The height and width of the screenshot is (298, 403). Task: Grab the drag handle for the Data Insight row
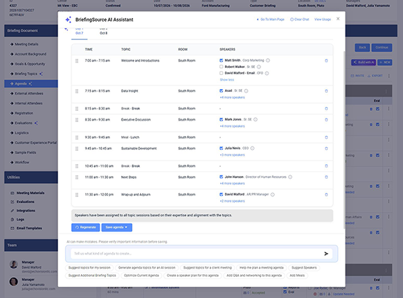(77, 91)
